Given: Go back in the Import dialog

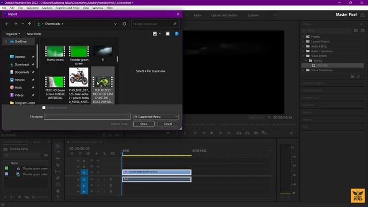Looking at the screenshot, I should click(7, 24).
